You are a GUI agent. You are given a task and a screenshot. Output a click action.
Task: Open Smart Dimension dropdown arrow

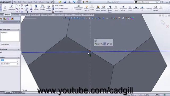tap(11, 12)
